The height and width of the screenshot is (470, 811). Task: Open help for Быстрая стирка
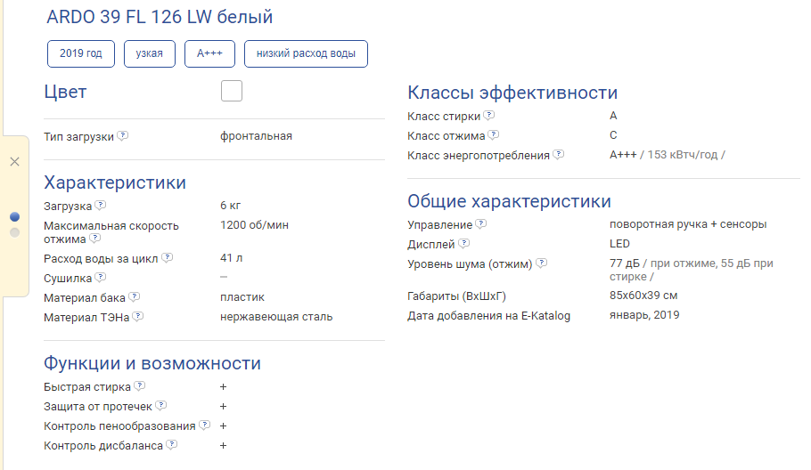click(140, 385)
